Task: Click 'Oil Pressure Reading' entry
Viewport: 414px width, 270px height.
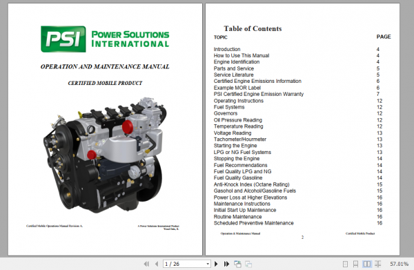Action: [x=237, y=120]
